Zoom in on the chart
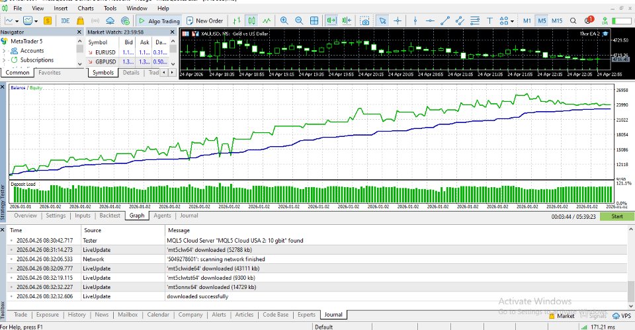 click(284, 21)
